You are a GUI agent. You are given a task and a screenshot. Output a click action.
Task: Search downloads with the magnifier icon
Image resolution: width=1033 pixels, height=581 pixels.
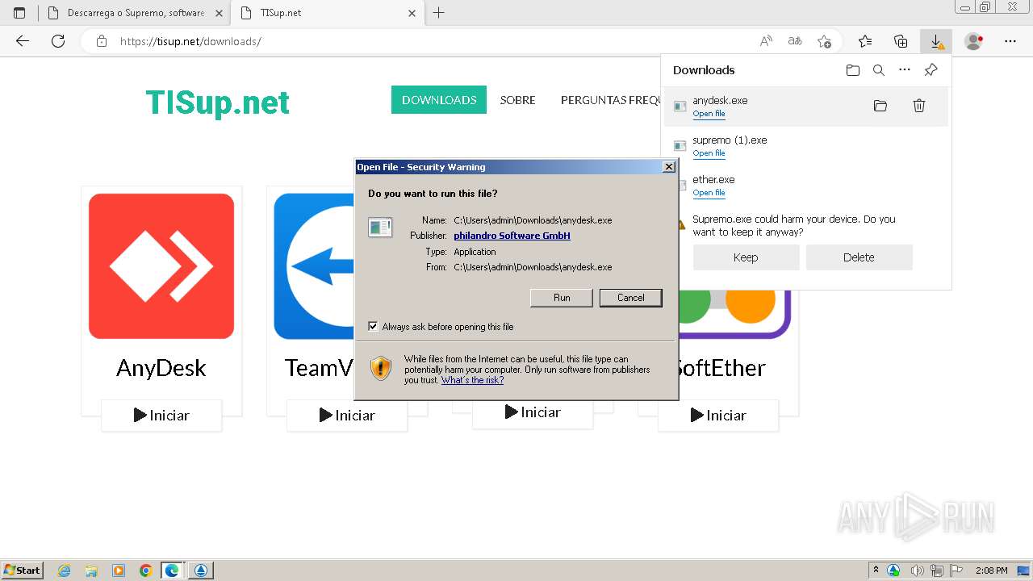879,70
